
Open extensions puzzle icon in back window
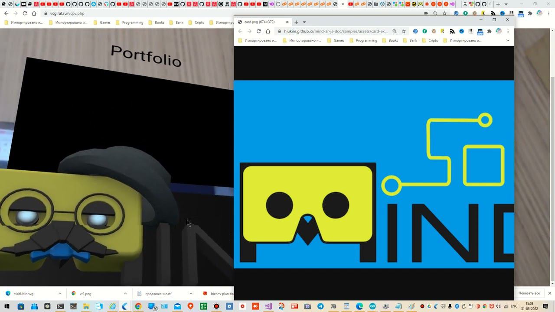[x=530, y=13]
